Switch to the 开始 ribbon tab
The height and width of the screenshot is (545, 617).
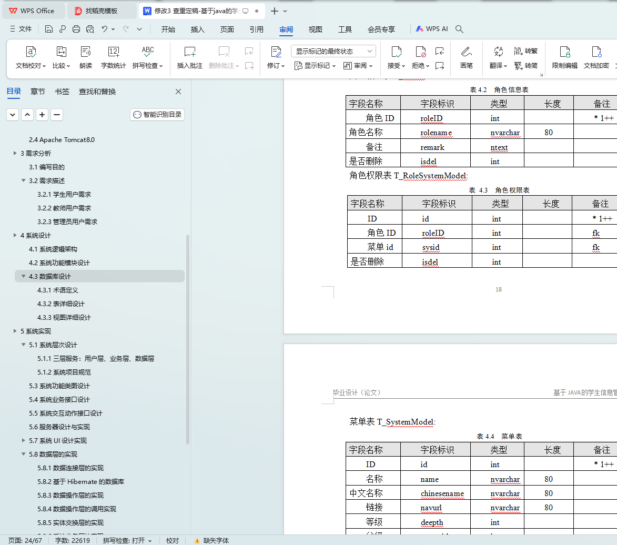coord(168,29)
